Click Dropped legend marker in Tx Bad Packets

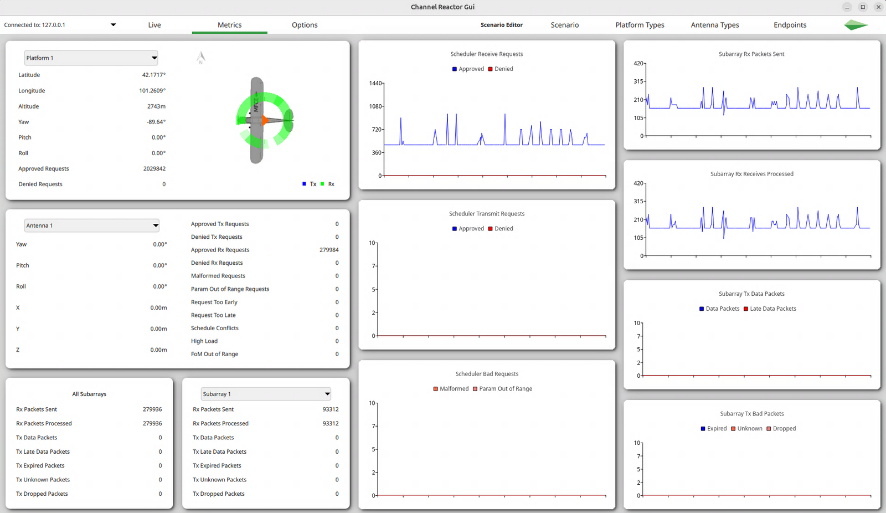[769, 429]
